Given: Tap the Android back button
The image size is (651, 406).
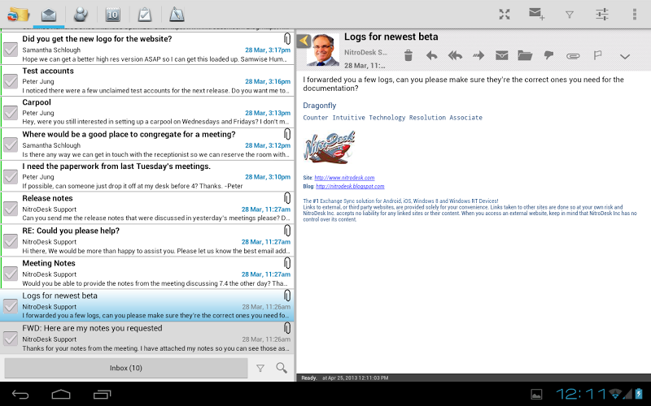Looking at the screenshot, I should pos(20,395).
